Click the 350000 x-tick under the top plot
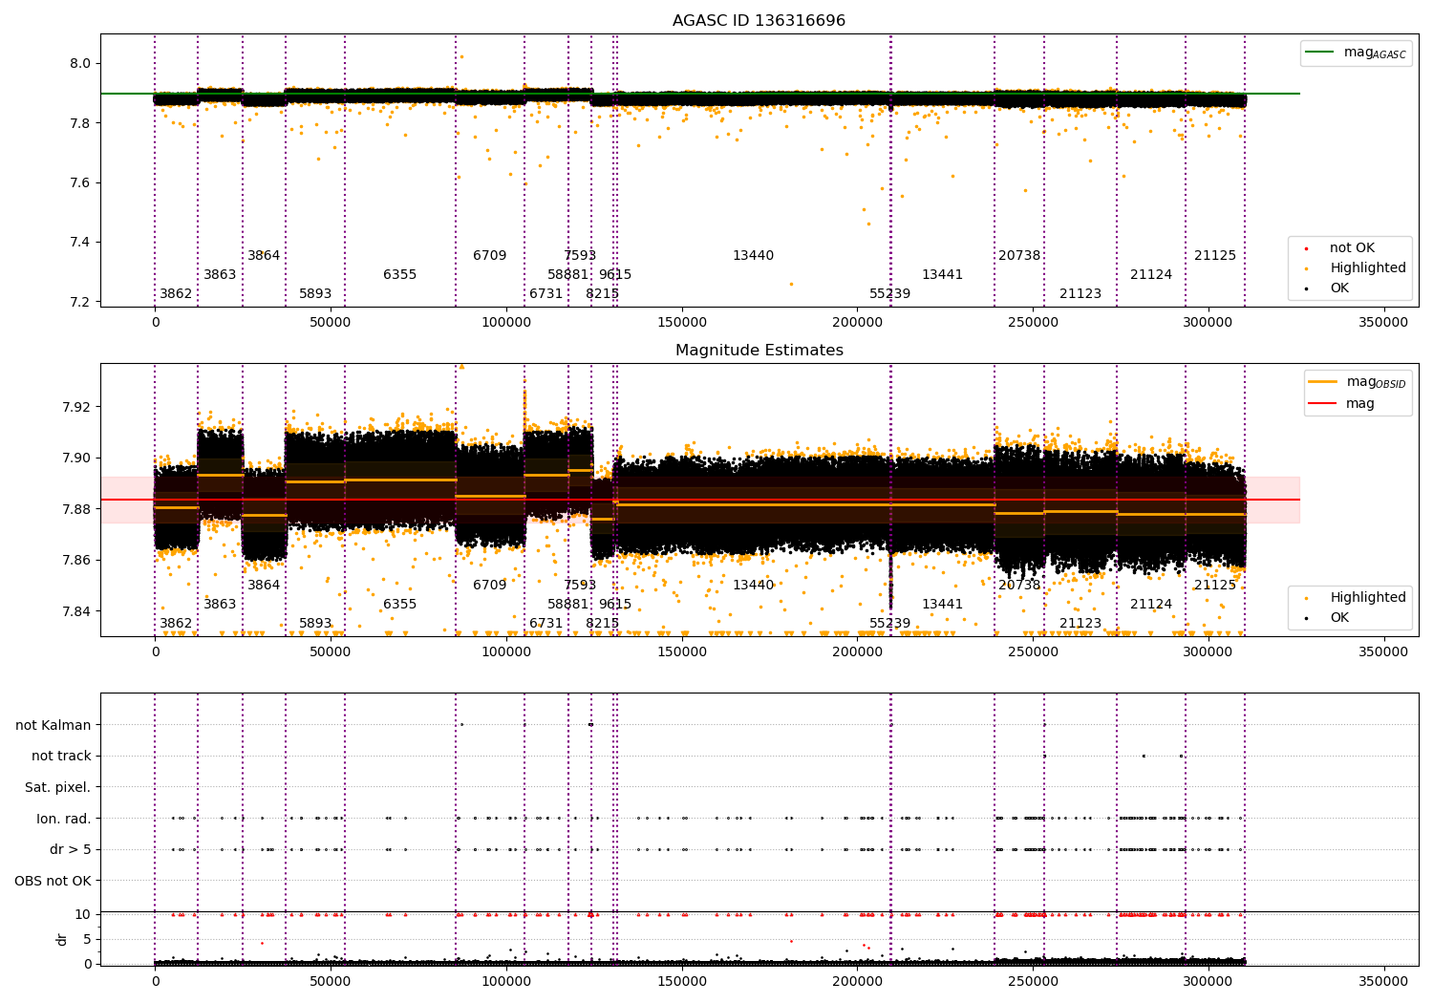The image size is (1433, 1003). point(1383,323)
